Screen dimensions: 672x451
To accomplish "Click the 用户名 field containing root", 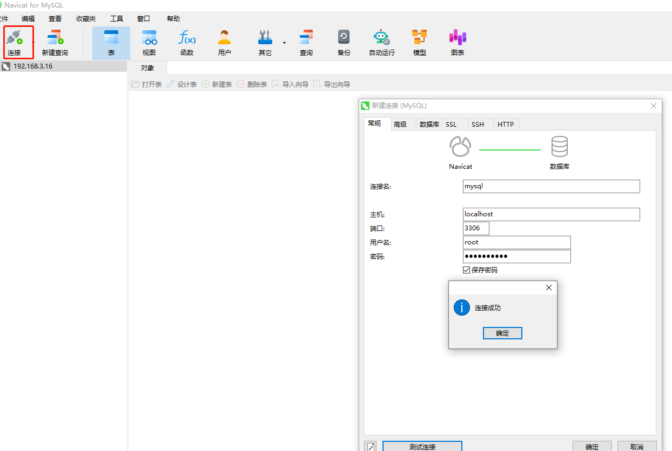I will tap(517, 243).
